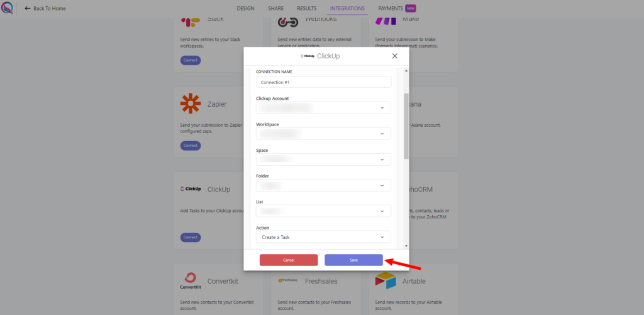Click the Webhooks logo icon
This screenshot has height=315, width=644.
[x=288, y=22]
